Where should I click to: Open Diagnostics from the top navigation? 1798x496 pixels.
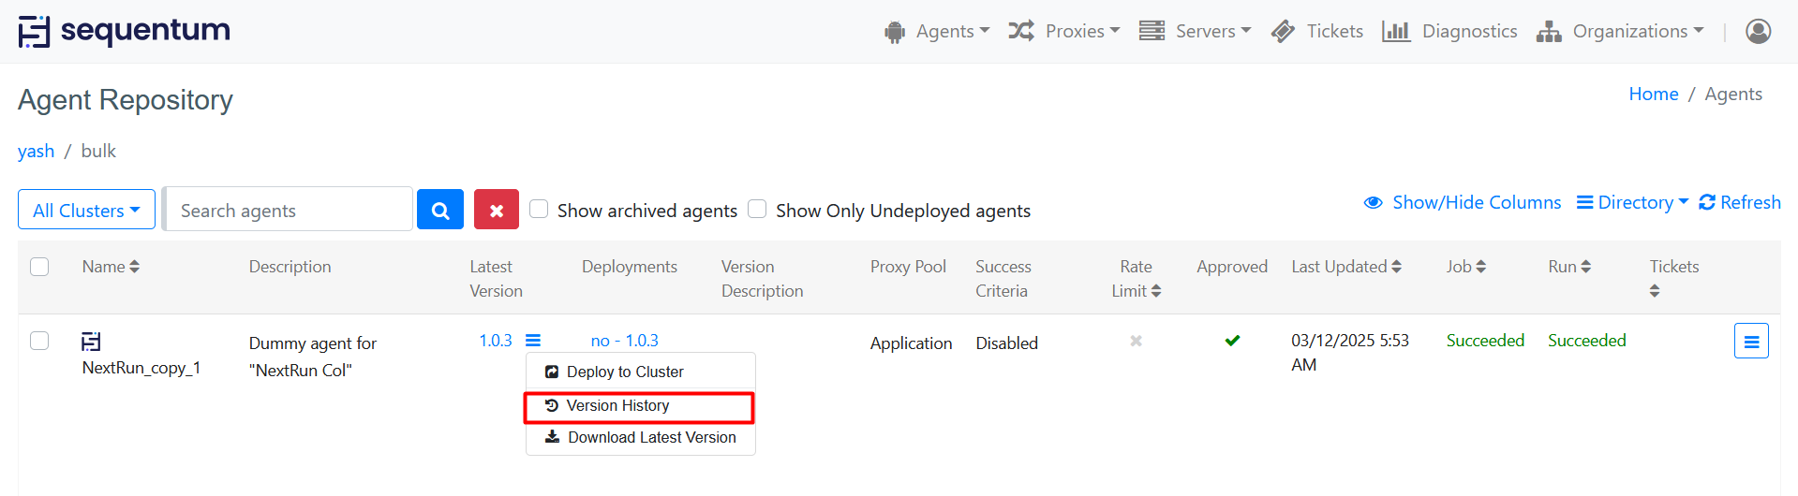(x=1449, y=31)
